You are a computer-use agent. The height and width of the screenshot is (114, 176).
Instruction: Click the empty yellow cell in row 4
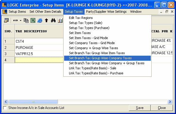click(39, 60)
